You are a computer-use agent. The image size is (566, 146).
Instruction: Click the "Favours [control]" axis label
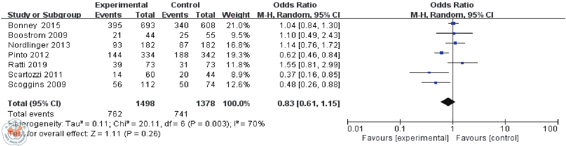pyautogui.click(x=487, y=138)
